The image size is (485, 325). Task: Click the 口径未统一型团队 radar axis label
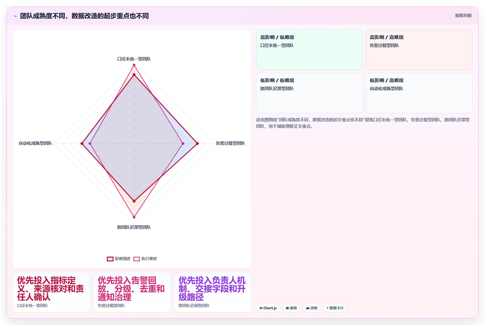134,59
